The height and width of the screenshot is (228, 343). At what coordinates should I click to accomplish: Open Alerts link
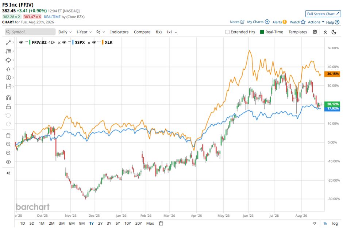(x=280, y=22)
